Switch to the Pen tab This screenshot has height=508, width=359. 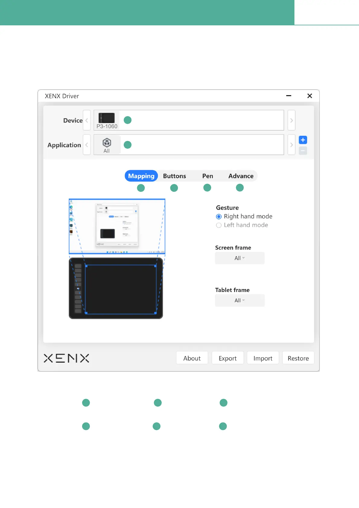click(208, 176)
